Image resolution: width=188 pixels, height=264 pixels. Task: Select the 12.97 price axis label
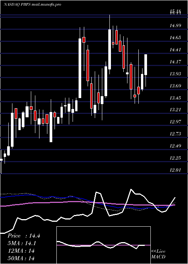[x=175, y=122]
